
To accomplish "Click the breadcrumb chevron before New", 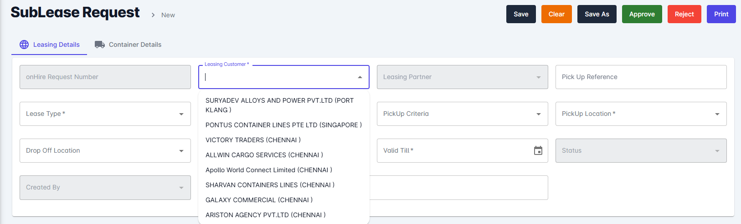I will pos(153,15).
